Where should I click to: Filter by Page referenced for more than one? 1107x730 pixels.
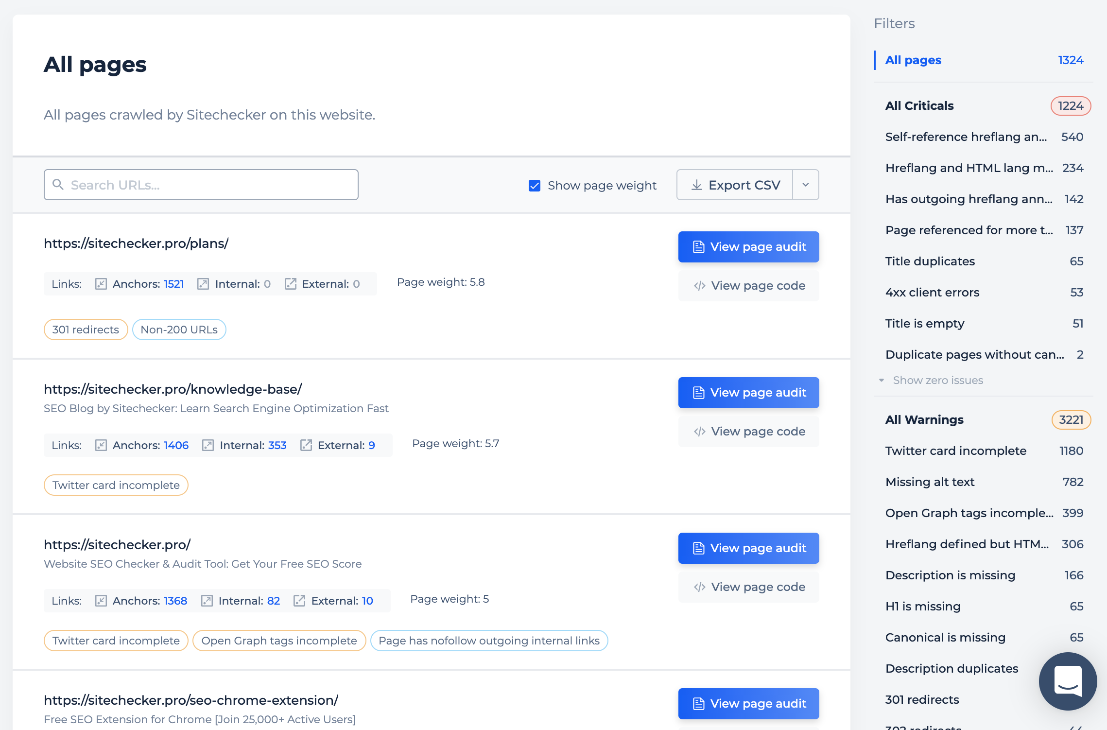(984, 230)
